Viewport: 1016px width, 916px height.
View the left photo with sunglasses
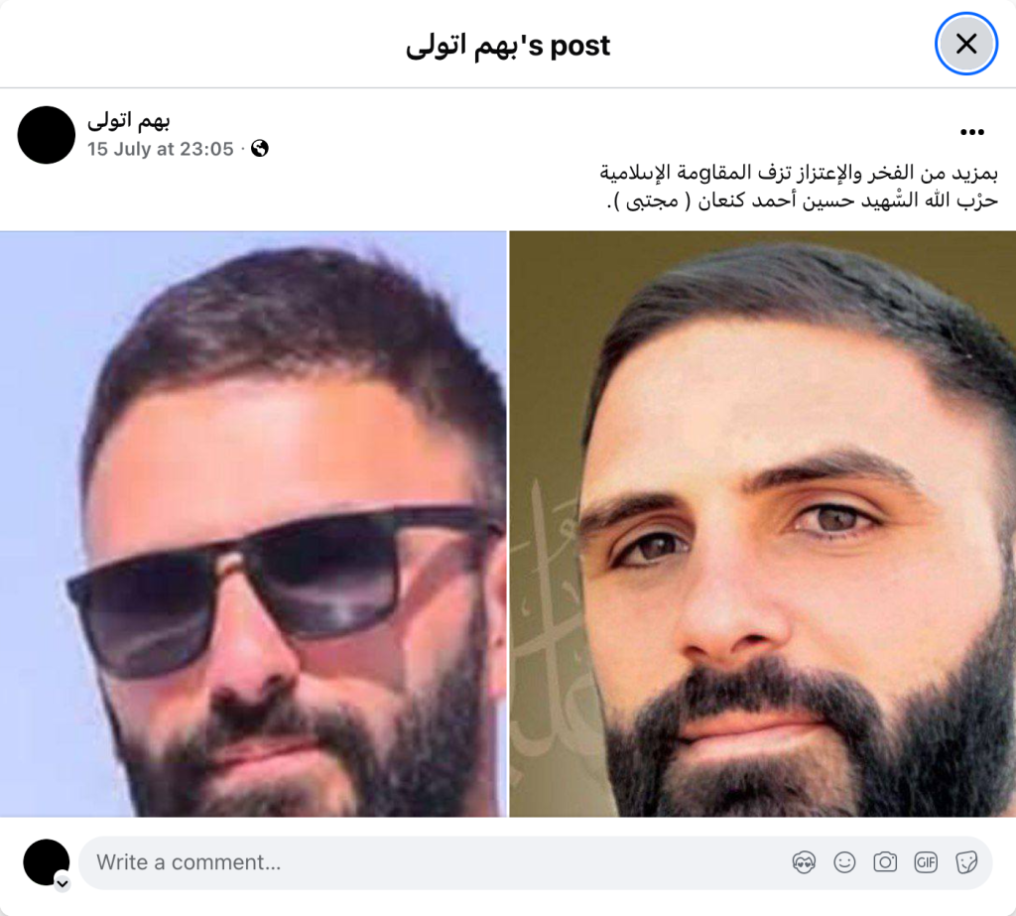coord(253,524)
